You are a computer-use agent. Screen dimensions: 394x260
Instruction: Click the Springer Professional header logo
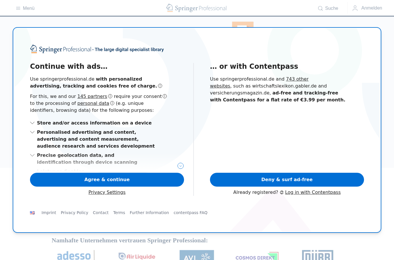[196, 8]
